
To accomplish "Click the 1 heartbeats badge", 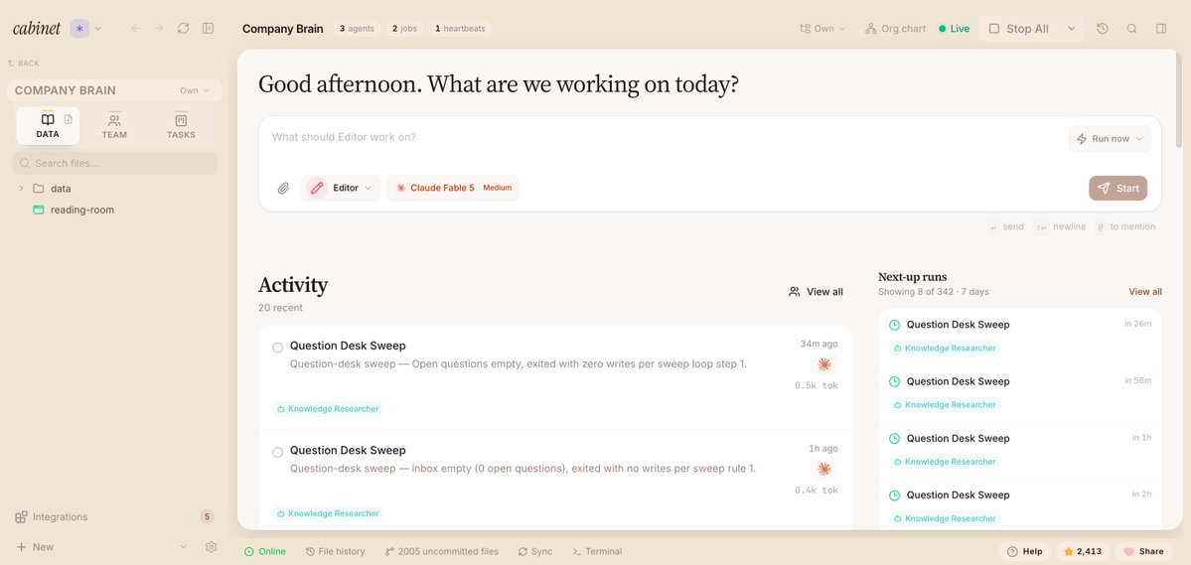I will [460, 29].
